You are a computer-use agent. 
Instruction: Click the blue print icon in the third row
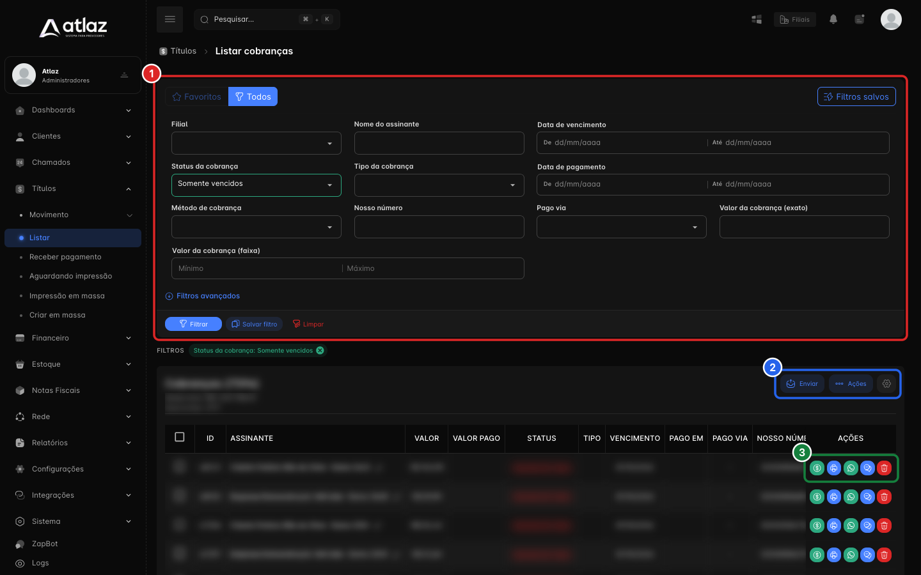pyautogui.click(x=834, y=525)
